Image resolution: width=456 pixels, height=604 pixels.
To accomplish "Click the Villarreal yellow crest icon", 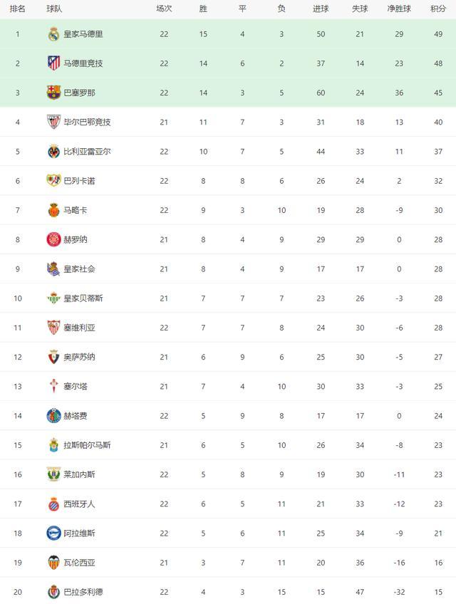I will (x=53, y=152).
